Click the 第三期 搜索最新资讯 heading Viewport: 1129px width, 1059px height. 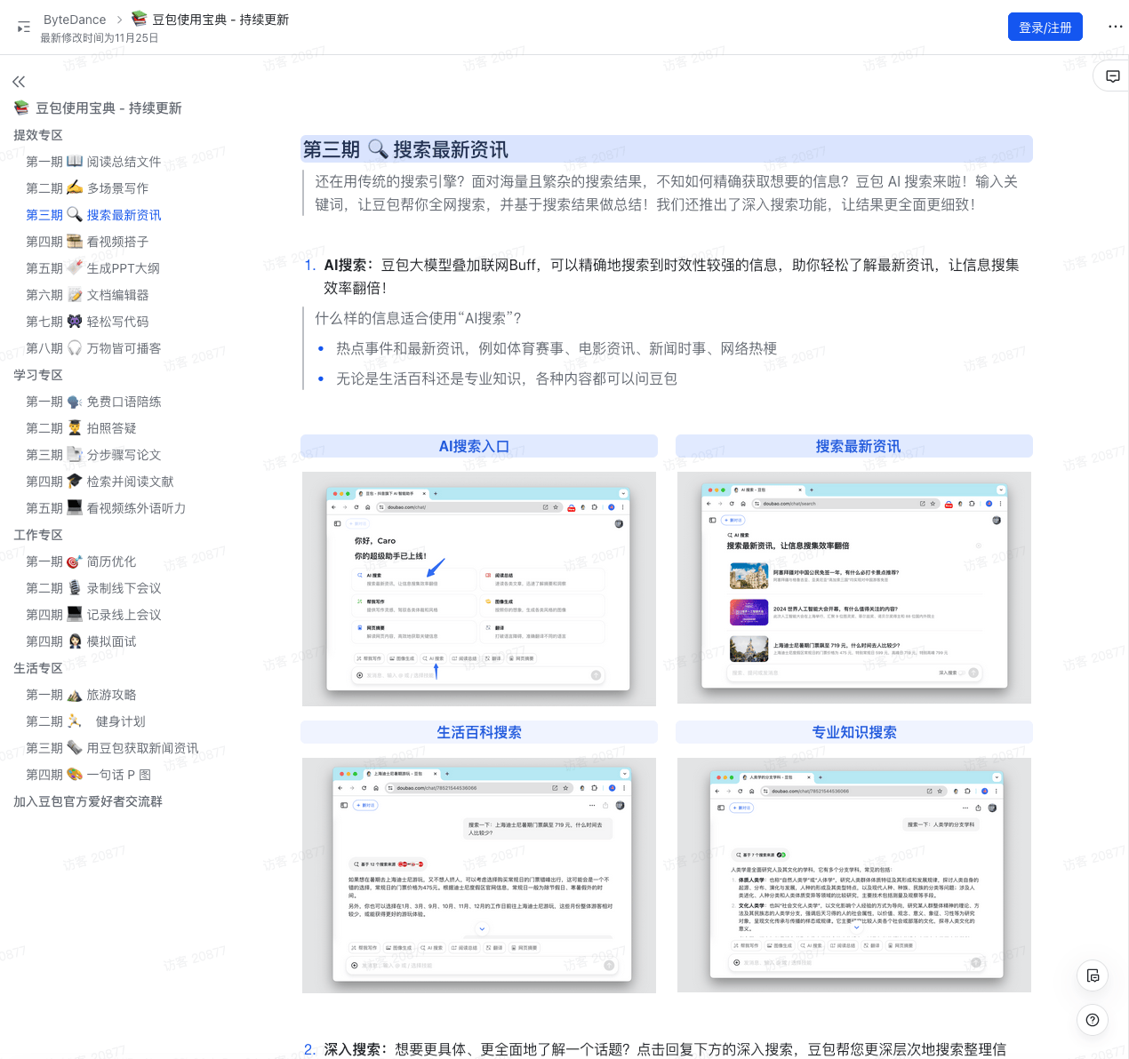pos(405,149)
